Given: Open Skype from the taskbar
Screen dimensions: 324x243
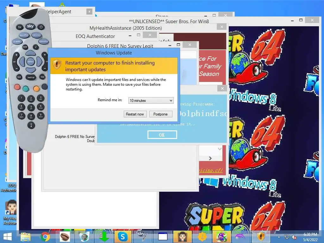Looking at the screenshot, I should click(123, 237).
